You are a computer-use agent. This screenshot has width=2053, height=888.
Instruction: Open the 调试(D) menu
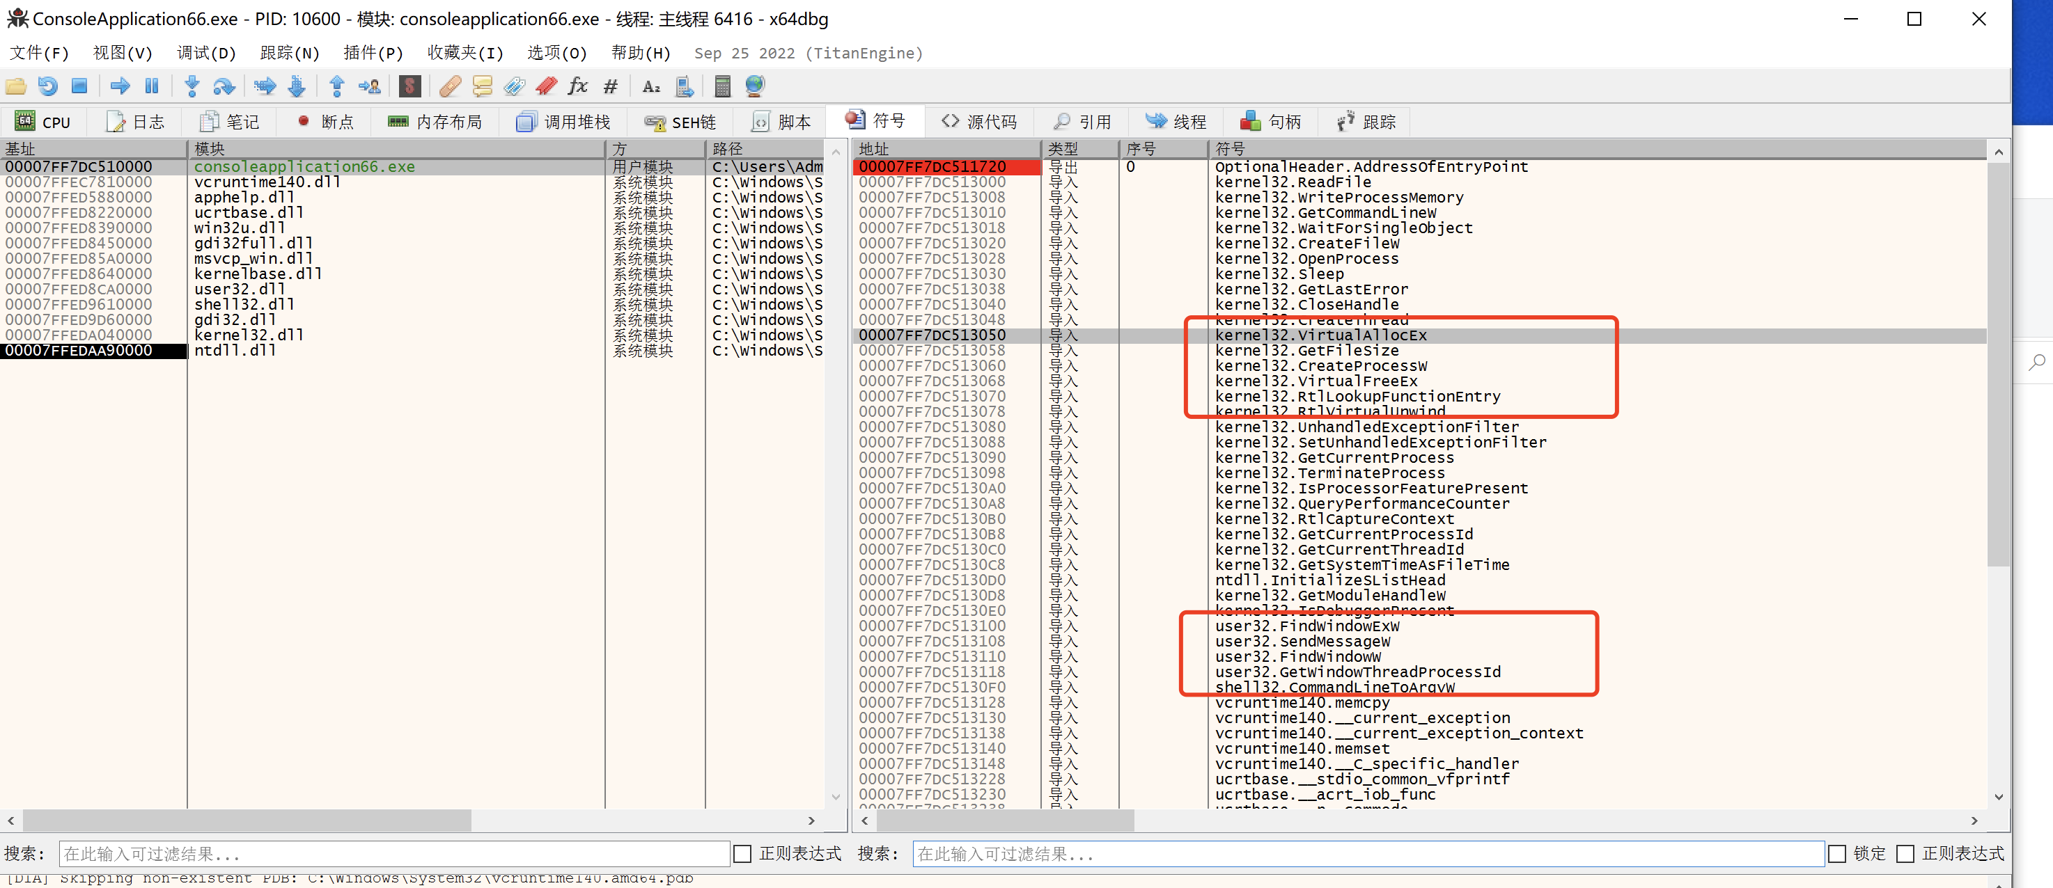205,54
